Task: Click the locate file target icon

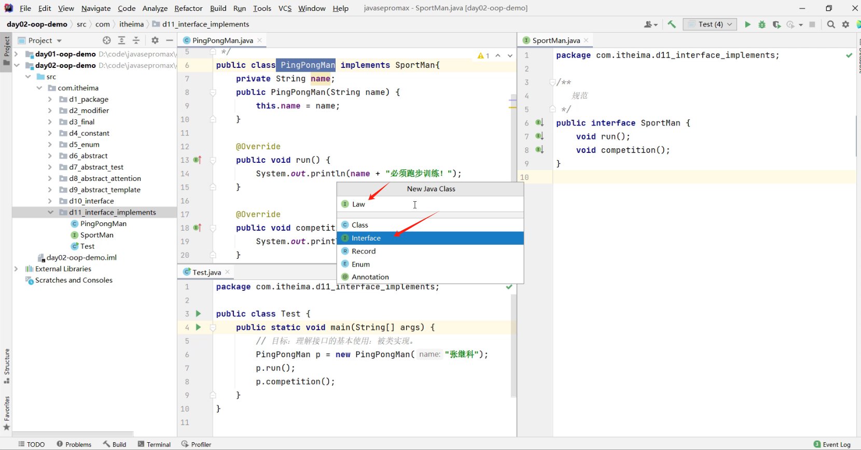Action: point(107,40)
